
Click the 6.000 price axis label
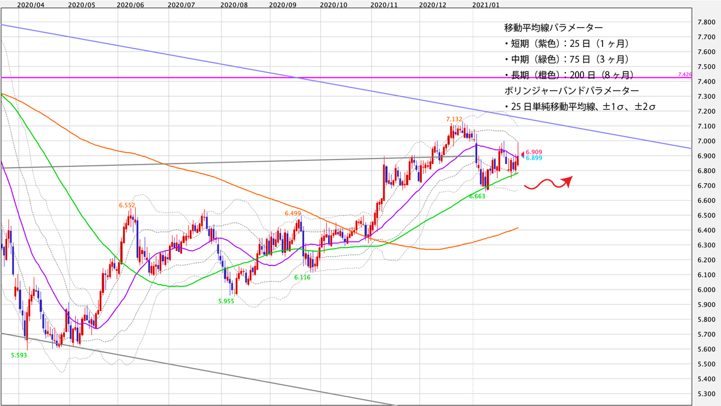[x=705, y=290]
